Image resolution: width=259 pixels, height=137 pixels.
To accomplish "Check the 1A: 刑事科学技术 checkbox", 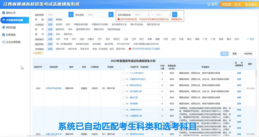I will (123, 110).
